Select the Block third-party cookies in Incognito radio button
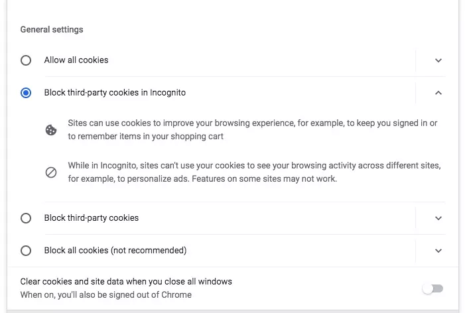The height and width of the screenshot is (313, 465). (x=26, y=93)
